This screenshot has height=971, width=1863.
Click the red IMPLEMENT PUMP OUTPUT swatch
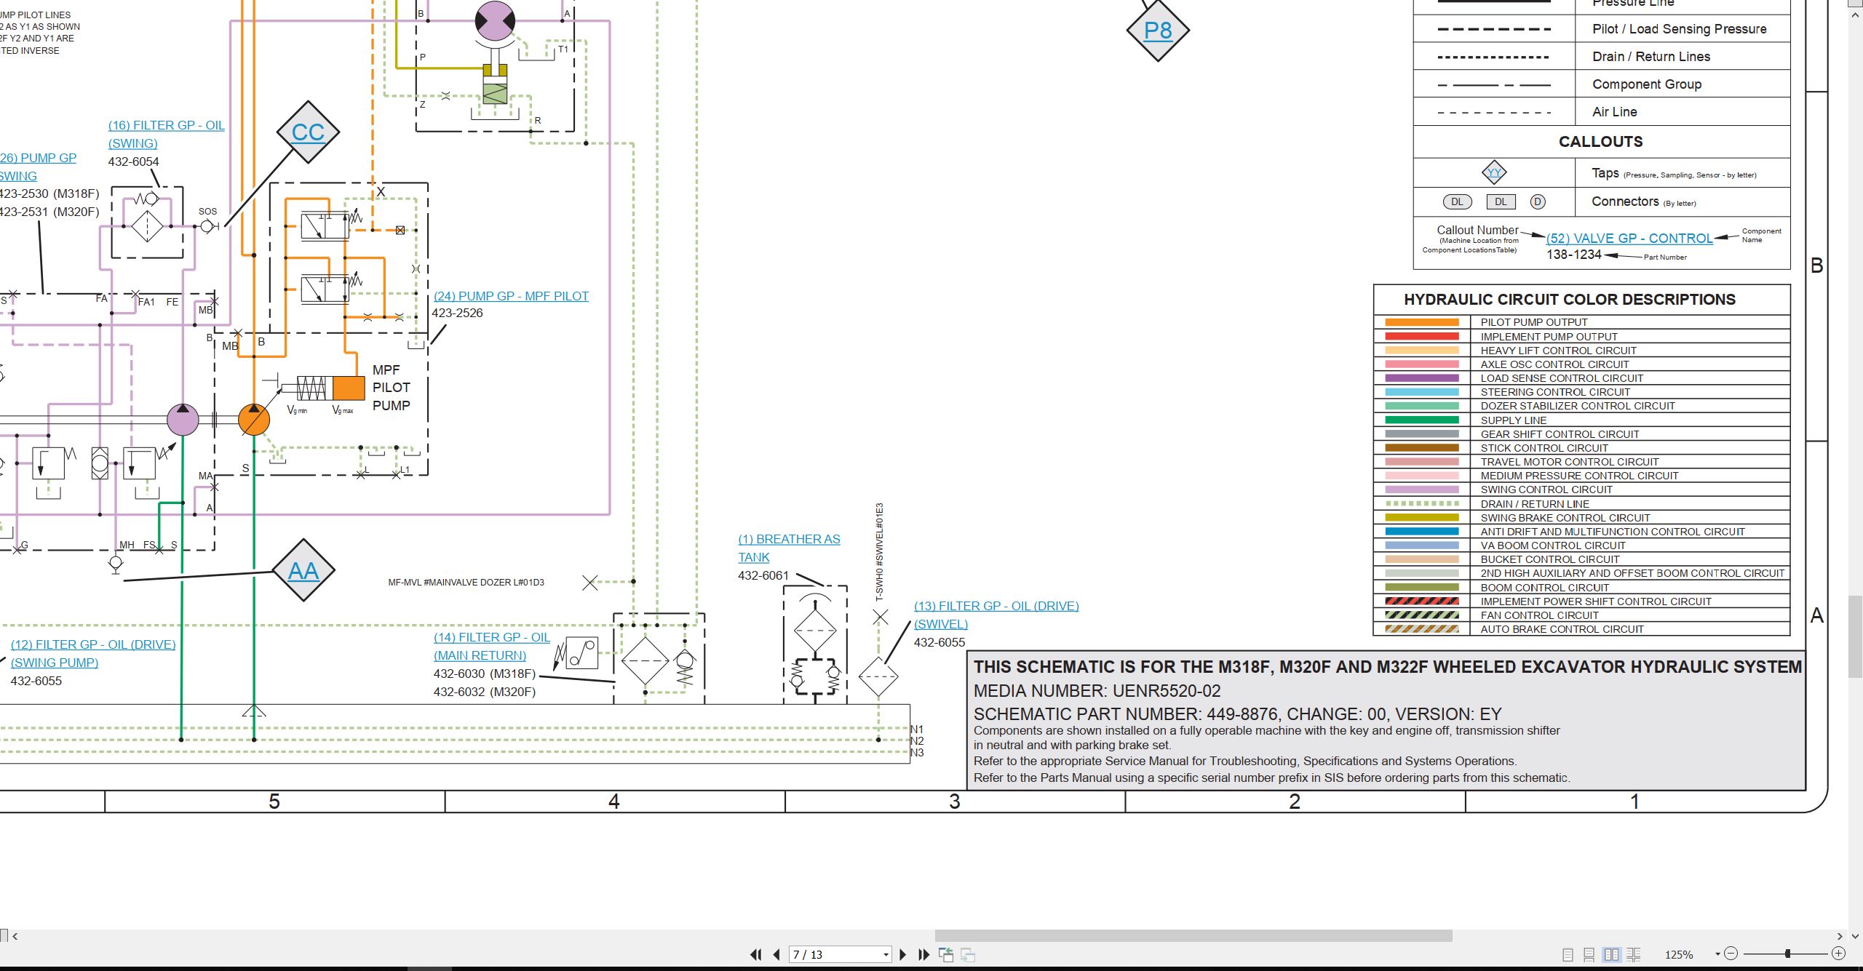click(x=1422, y=337)
